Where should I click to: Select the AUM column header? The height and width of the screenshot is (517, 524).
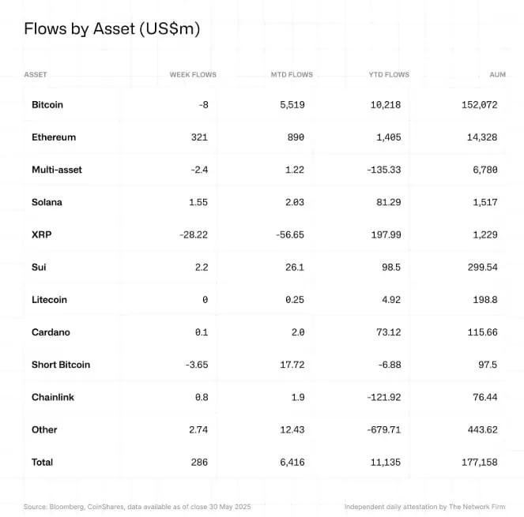pos(498,74)
